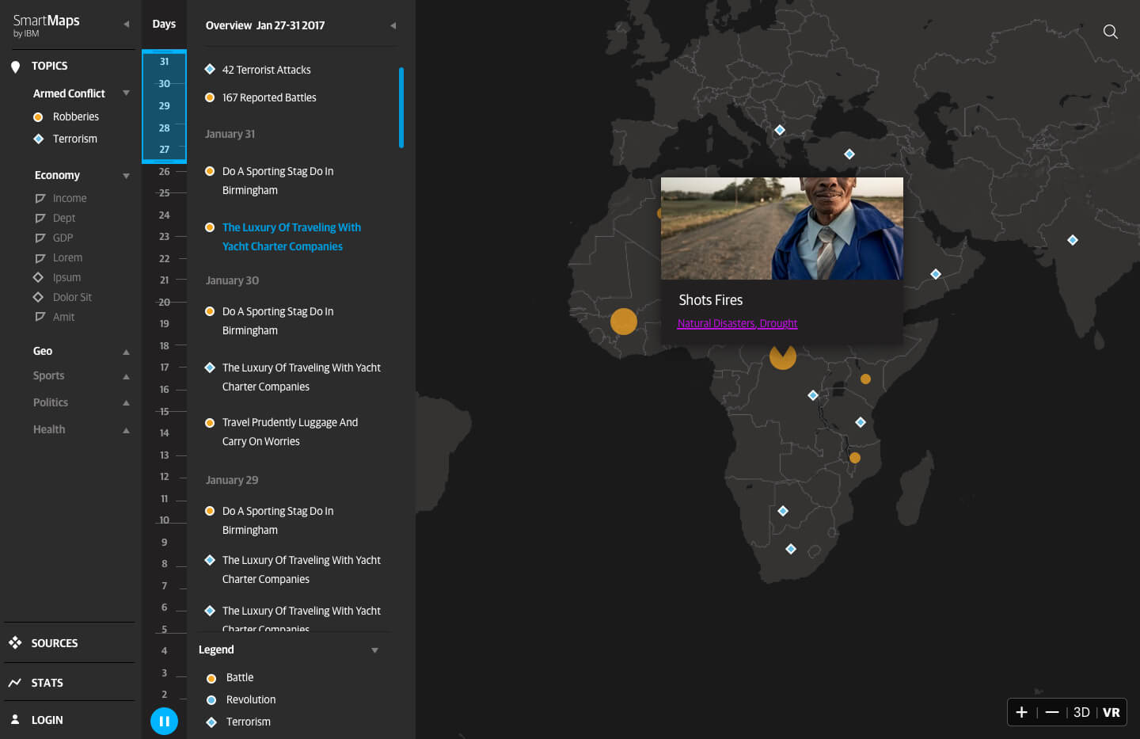The width and height of the screenshot is (1140, 739).
Task: Zoom into the map with the plus icon
Action: (x=1022, y=712)
